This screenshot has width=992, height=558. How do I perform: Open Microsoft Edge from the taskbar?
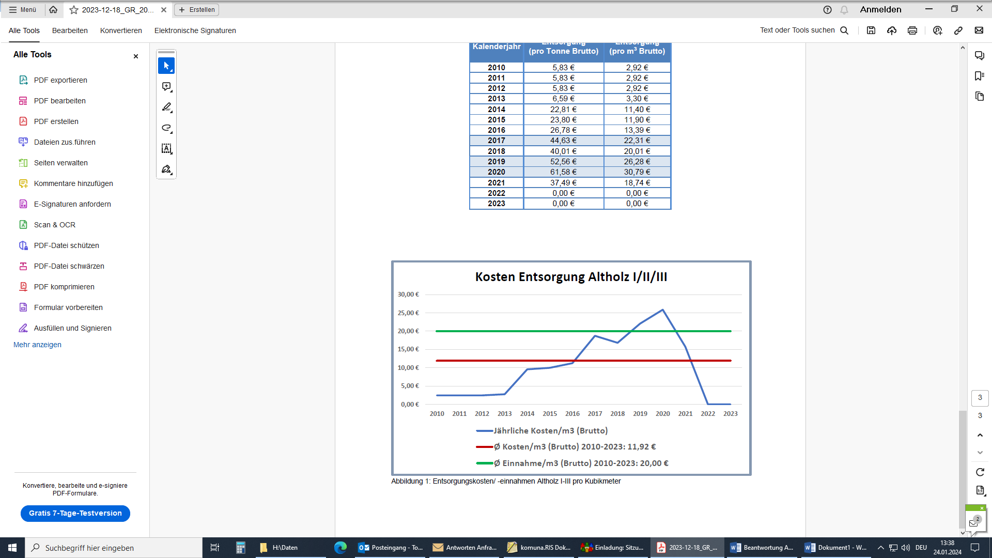coord(340,548)
